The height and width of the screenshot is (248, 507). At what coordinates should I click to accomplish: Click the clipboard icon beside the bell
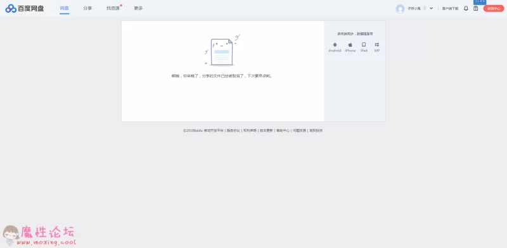pos(476,8)
